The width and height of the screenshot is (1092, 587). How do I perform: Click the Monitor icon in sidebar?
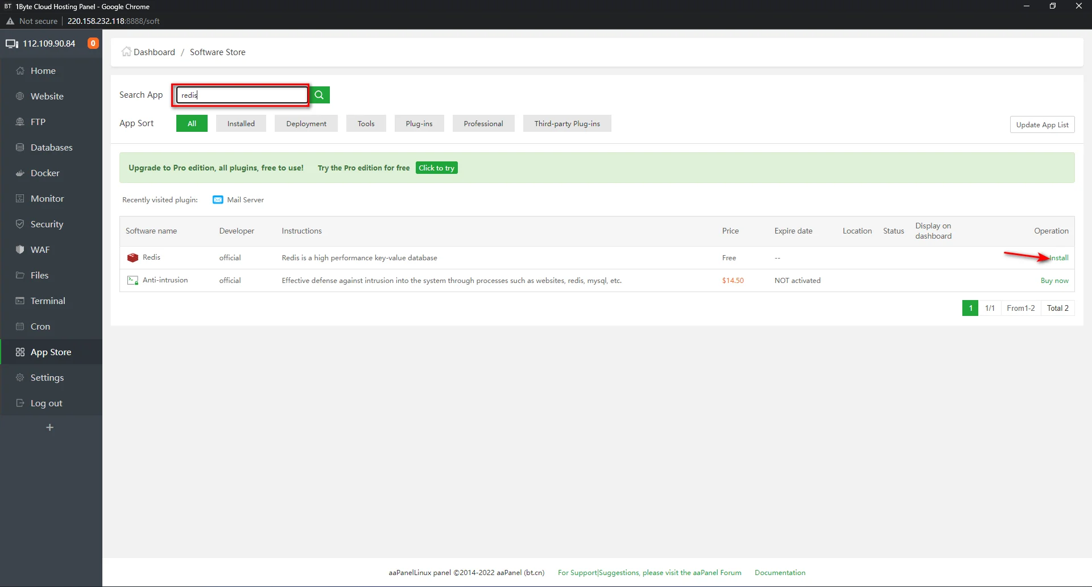20,199
